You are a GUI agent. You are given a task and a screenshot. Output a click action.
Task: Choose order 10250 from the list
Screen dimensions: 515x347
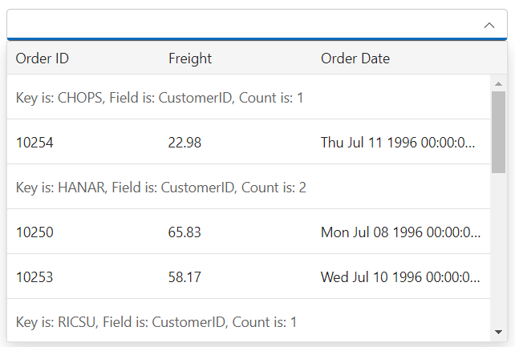249,232
